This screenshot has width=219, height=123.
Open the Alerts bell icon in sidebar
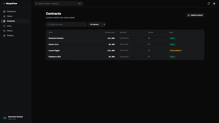coord(4,26)
